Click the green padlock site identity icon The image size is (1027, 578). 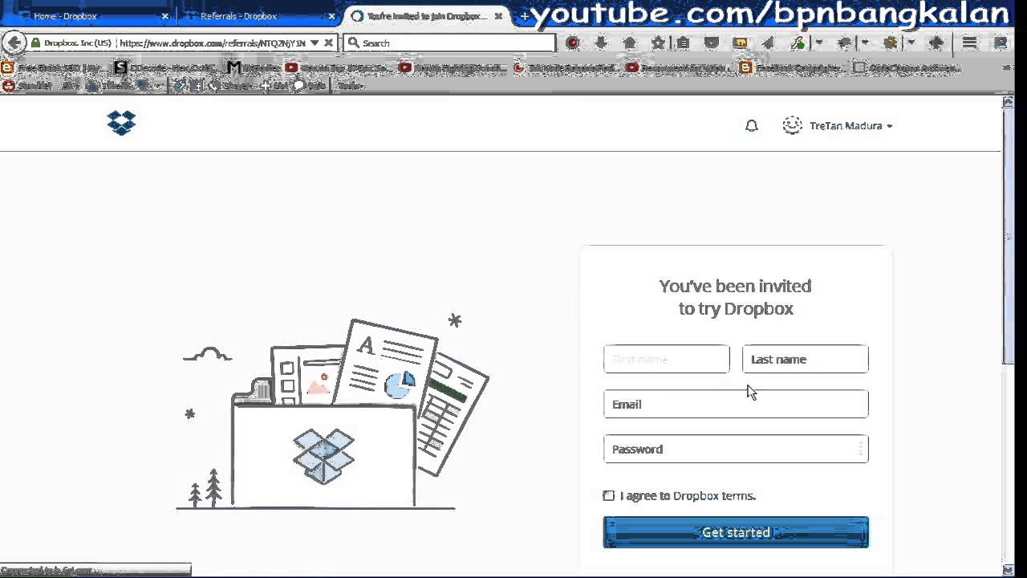point(35,43)
